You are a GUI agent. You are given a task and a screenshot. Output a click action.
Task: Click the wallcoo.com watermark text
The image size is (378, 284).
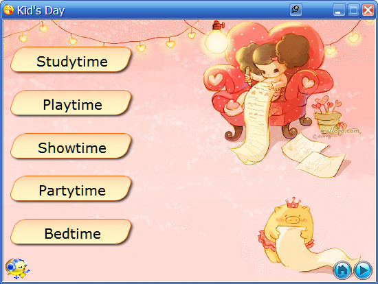pos(340,131)
